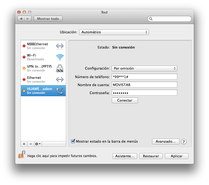Select the HUAWE...odem service row
This screenshot has height=185, width=209.
tap(43, 91)
